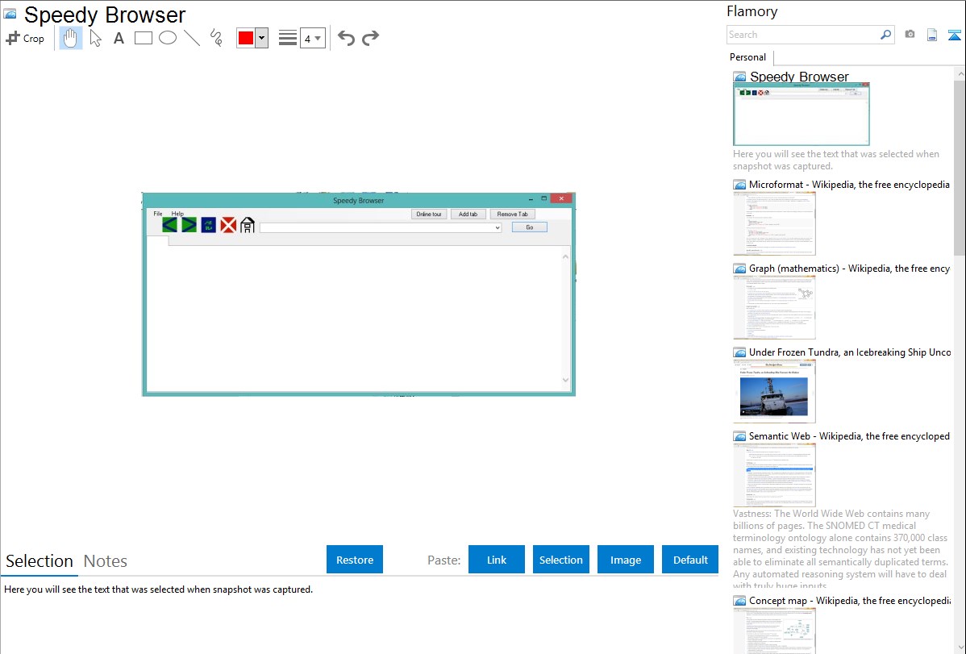Select the 'Concept map - Wikipedia' title
The image size is (966, 654).
coord(849,600)
